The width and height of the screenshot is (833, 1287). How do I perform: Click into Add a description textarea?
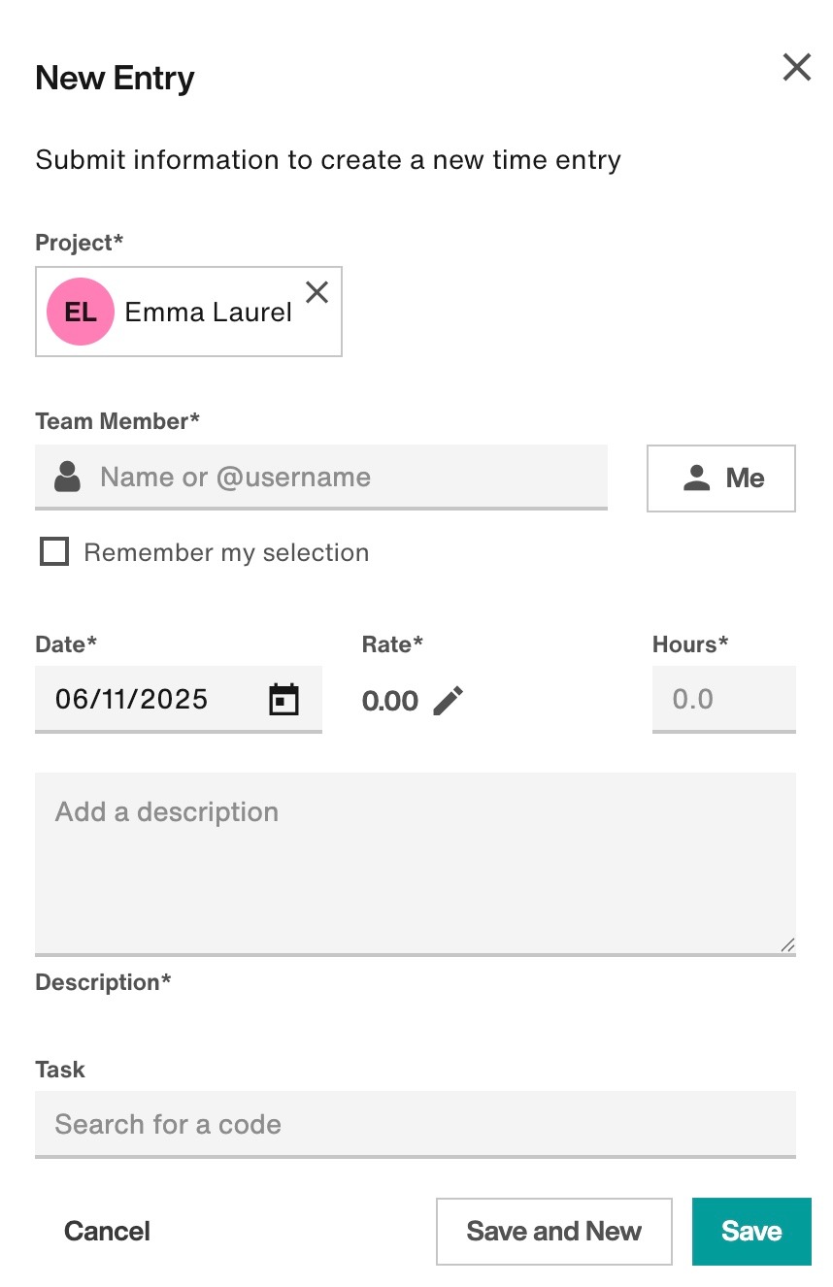(x=416, y=864)
